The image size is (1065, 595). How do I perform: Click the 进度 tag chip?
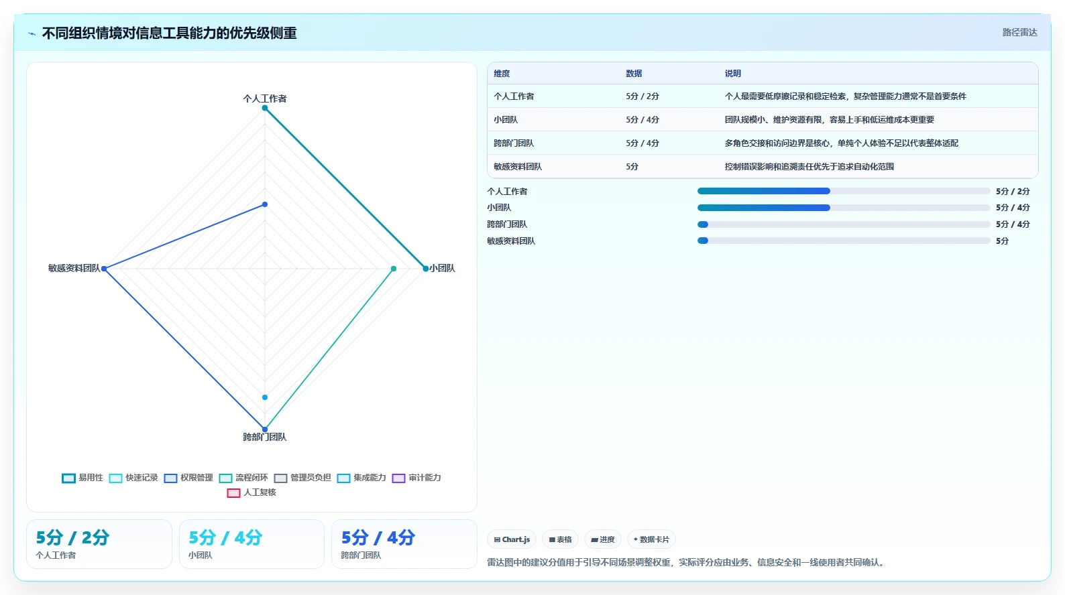603,539
